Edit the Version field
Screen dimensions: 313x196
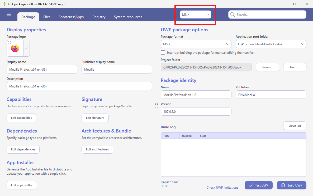pyautogui.click(x=196, y=111)
